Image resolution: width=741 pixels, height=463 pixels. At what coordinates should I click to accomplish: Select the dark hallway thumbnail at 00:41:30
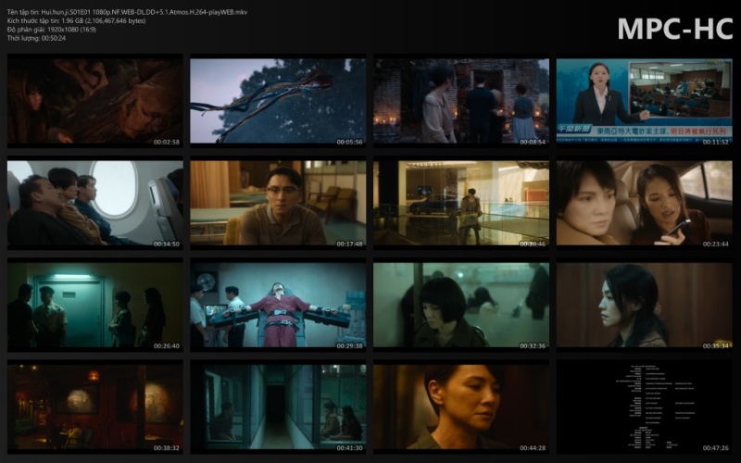tap(278, 405)
